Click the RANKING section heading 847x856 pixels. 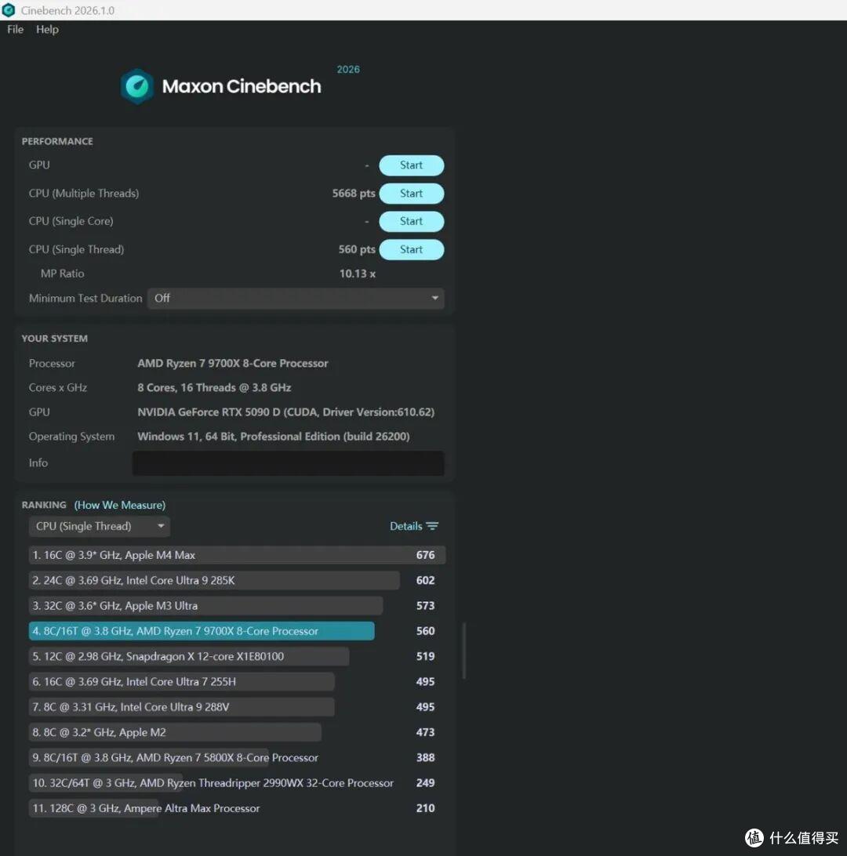point(44,505)
